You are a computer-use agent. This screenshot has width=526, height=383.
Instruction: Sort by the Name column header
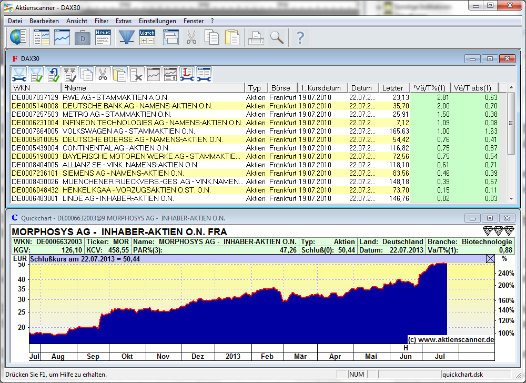[153, 88]
